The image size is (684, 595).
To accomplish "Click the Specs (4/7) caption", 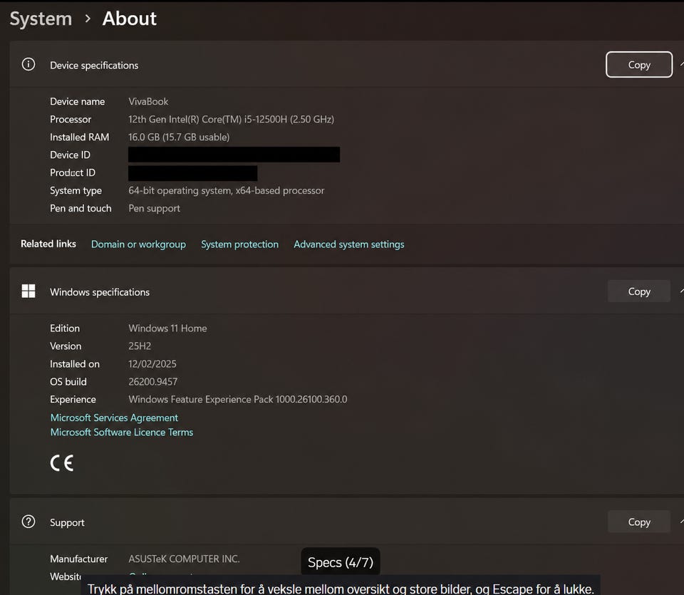I will click(x=341, y=562).
